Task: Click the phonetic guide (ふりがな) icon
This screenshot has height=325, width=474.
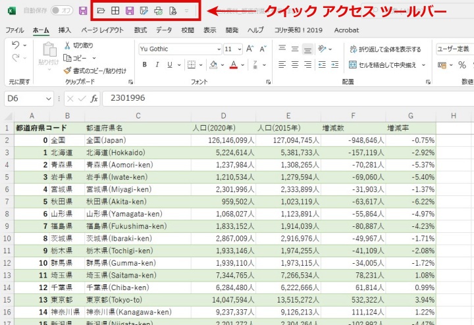Action: pos(255,64)
